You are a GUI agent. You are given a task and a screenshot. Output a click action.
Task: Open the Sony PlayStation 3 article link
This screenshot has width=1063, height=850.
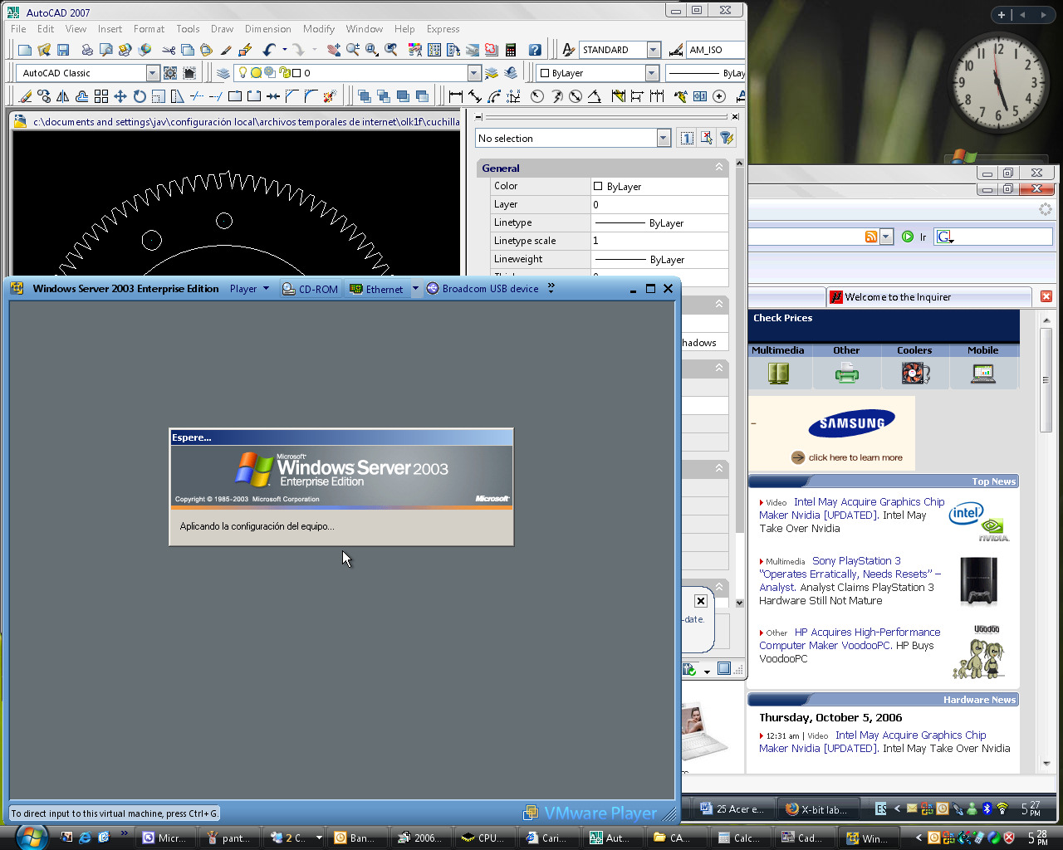(855, 561)
